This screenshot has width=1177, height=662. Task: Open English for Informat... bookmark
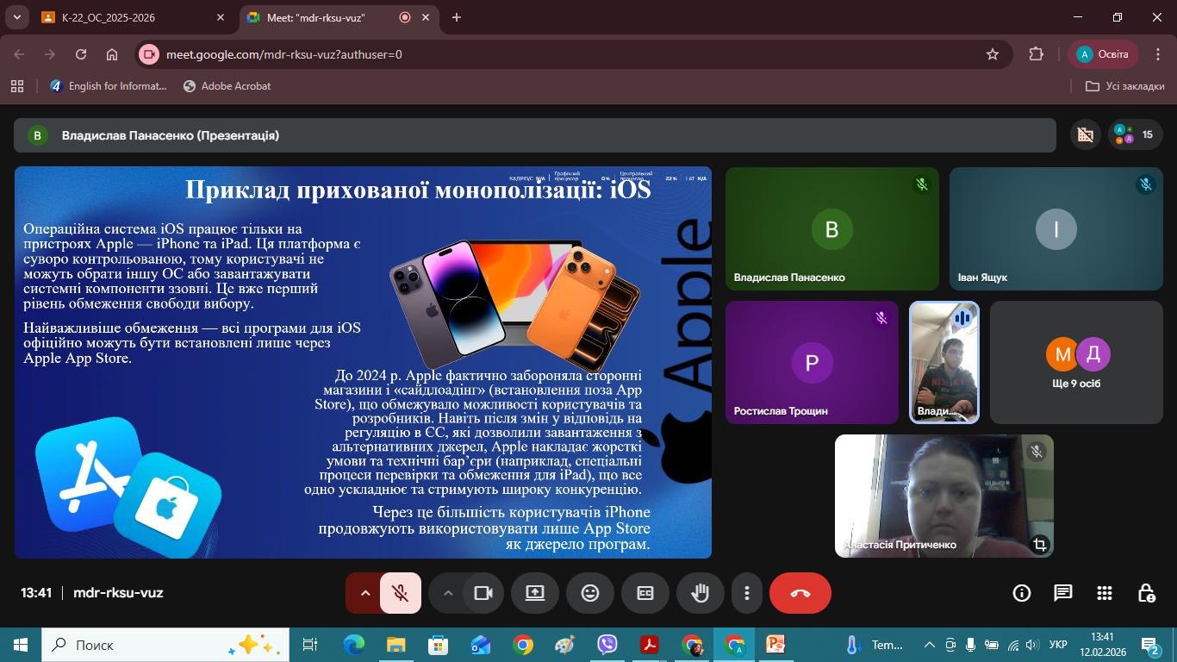[108, 86]
